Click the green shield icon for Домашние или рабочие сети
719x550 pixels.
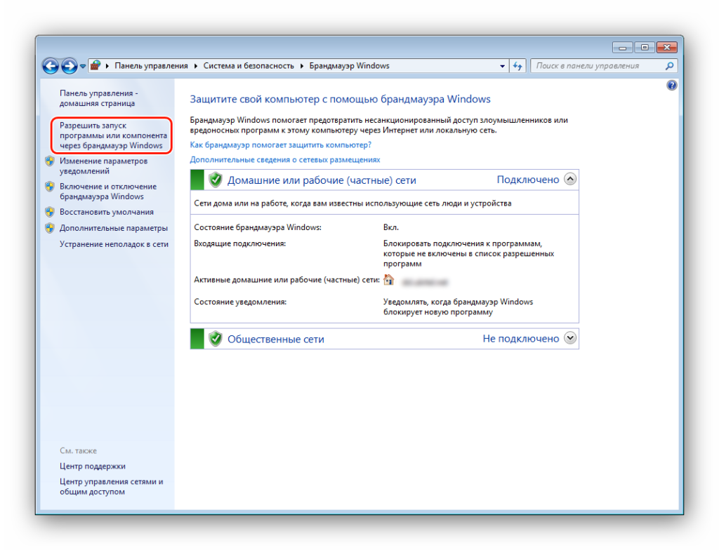216,180
